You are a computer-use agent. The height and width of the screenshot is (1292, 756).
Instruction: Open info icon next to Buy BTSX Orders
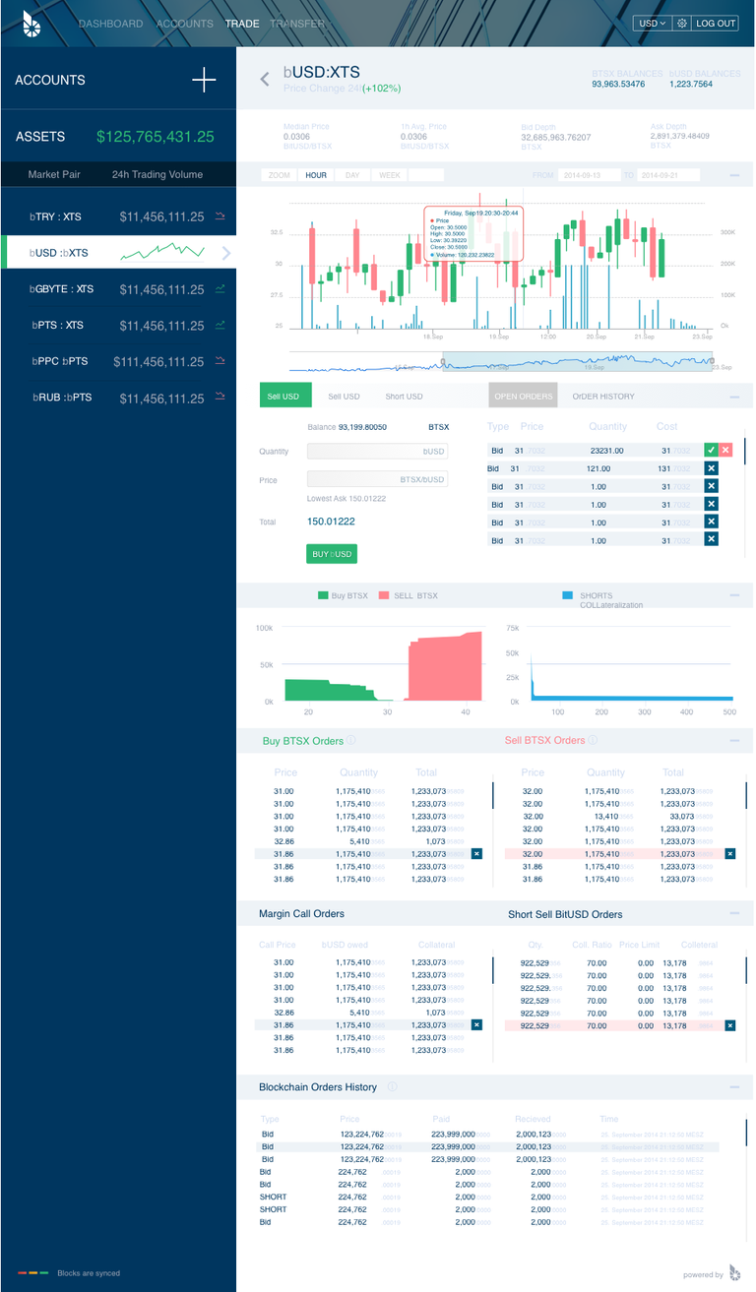[351, 740]
